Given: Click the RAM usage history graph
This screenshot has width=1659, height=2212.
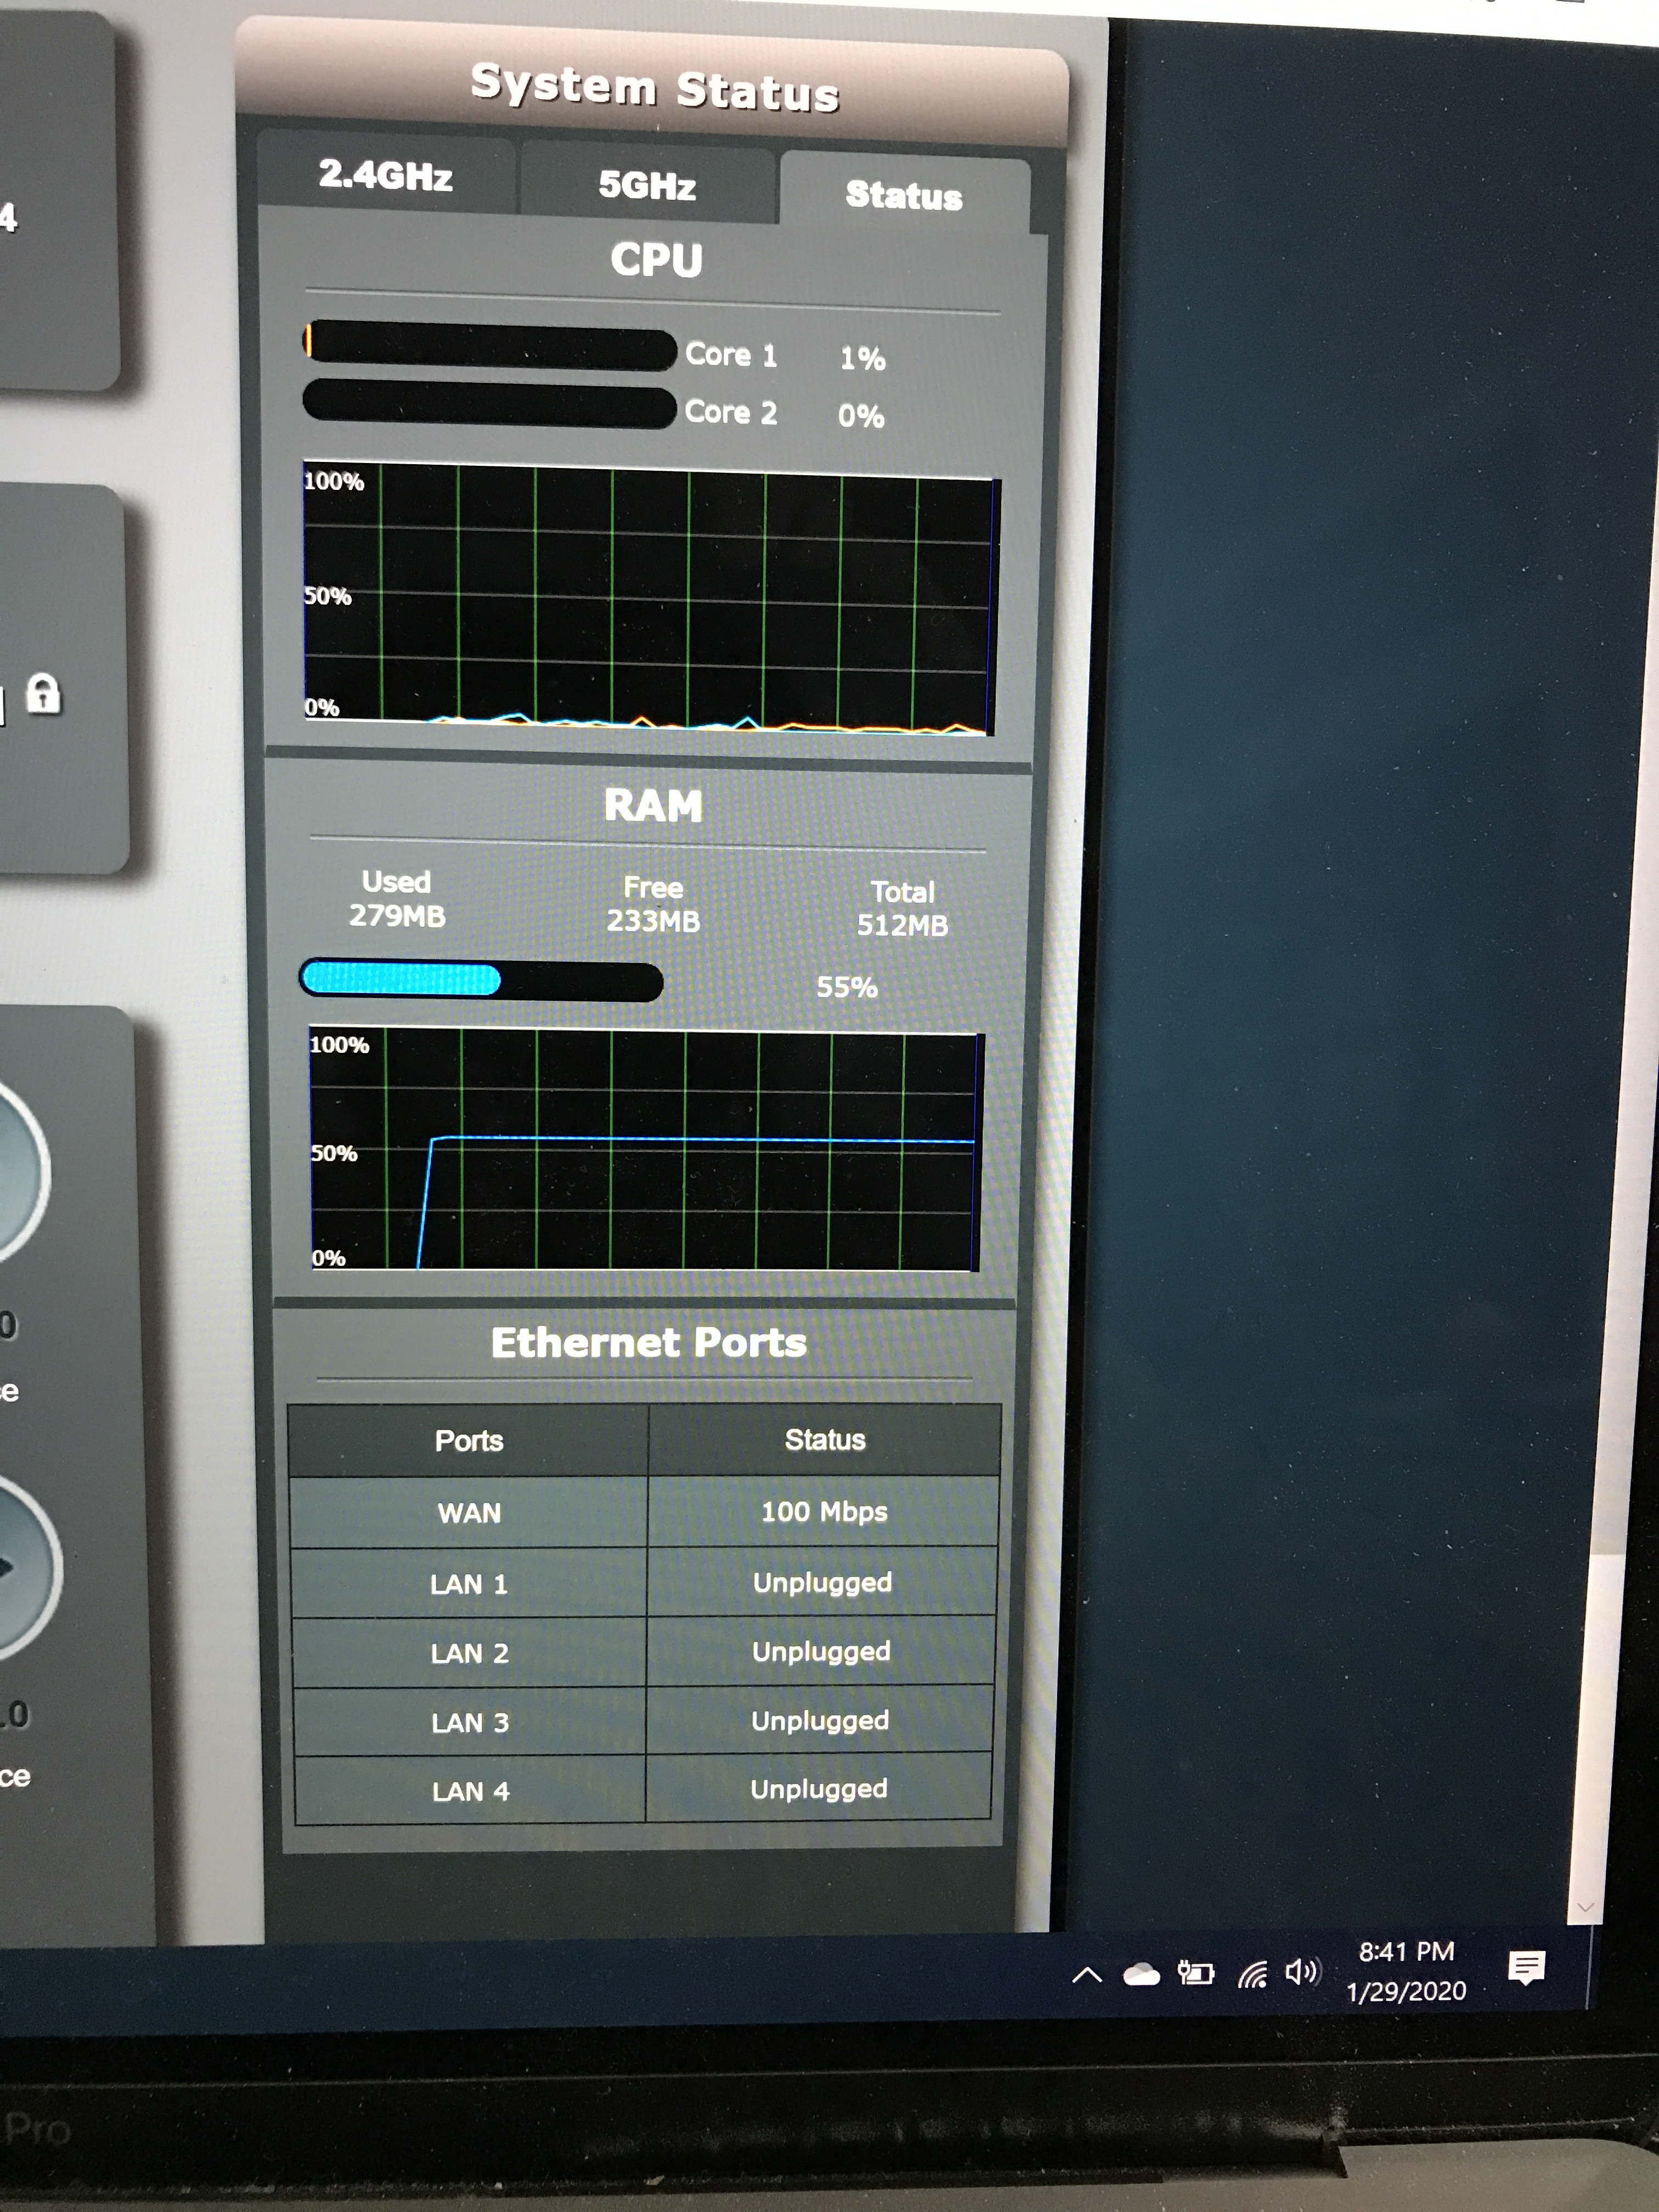Looking at the screenshot, I should [645, 1149].
